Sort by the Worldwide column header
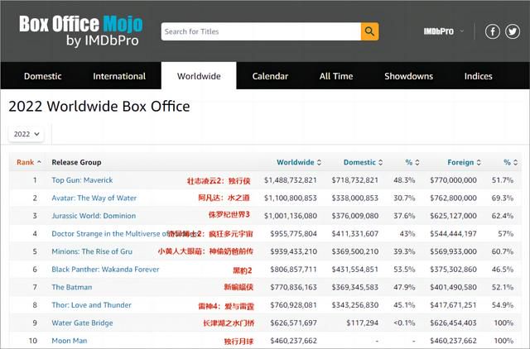Viewport: 530px width, 349px height. tap(299, 162)
